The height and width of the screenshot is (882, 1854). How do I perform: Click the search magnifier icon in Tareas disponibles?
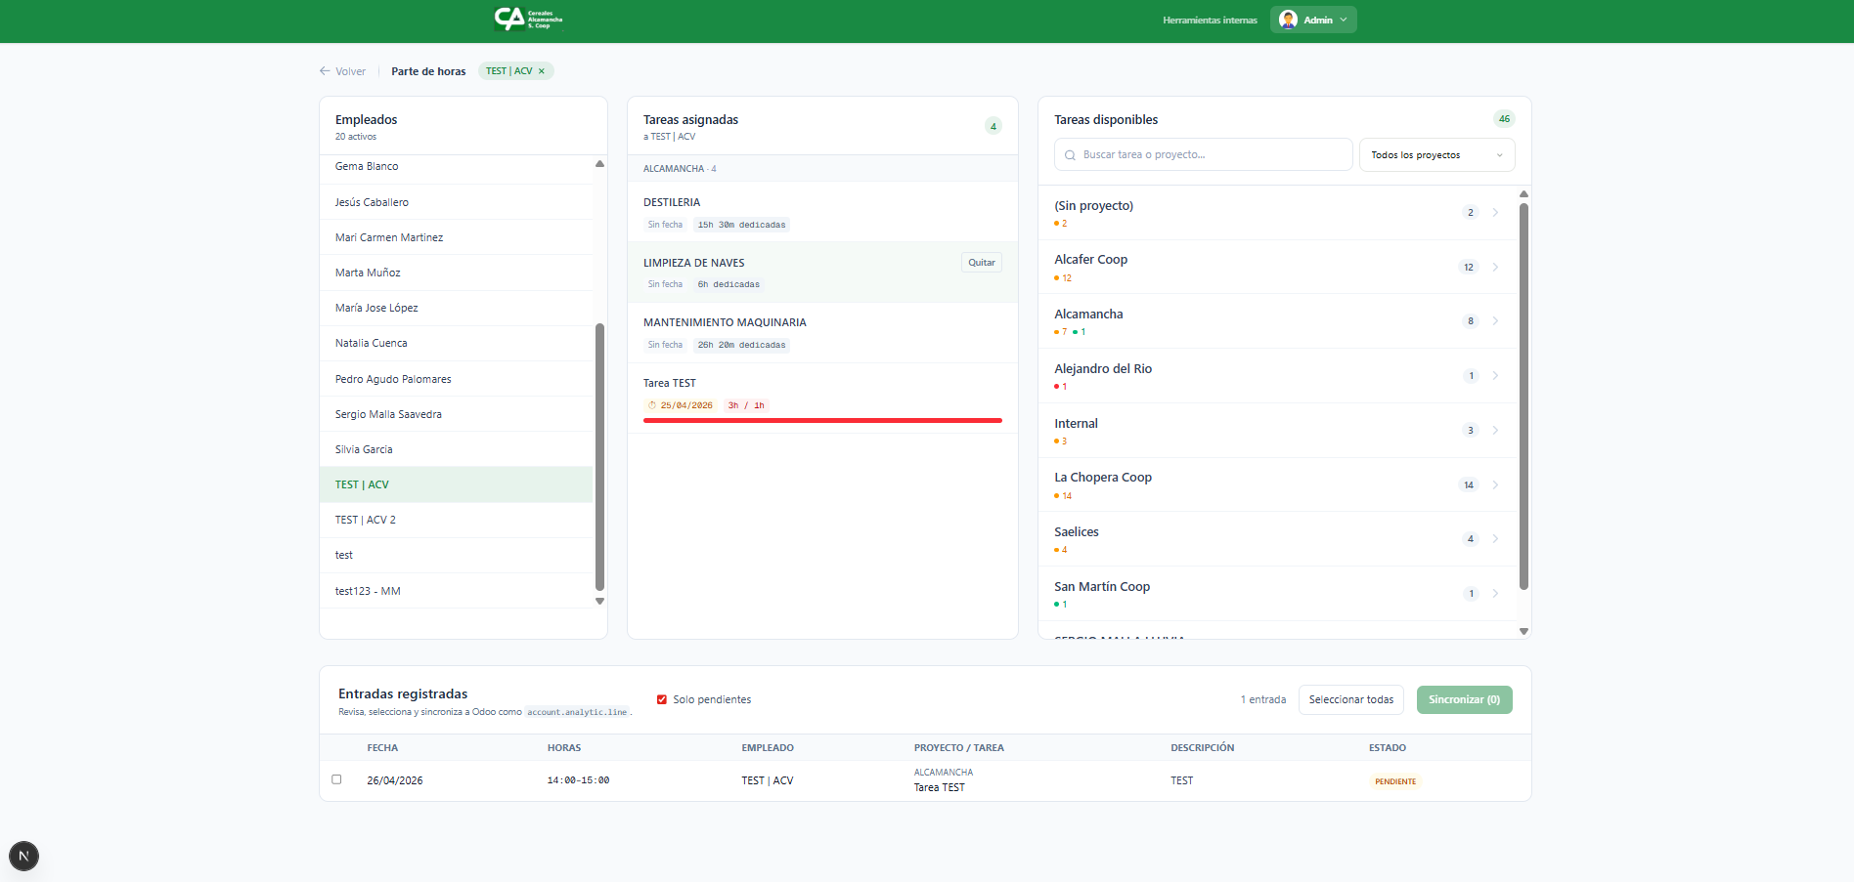pyautogui.click(x=1070, y=155)
